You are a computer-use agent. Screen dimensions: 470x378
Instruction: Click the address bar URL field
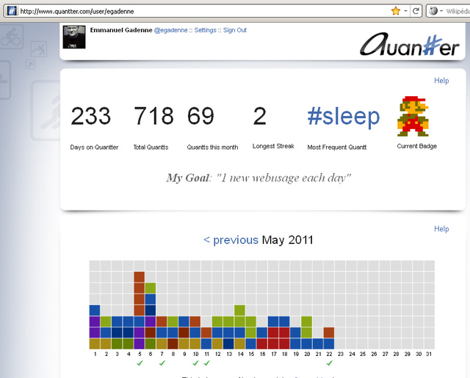pyautogui.click(x=198, y=11)
